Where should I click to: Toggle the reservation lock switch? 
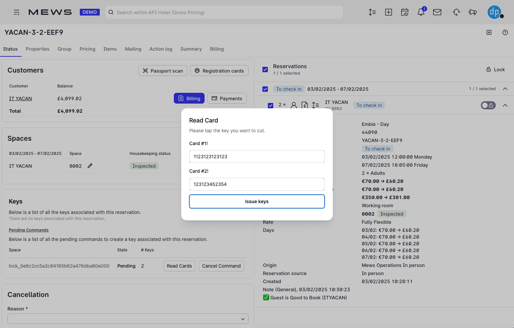point(488,105)
